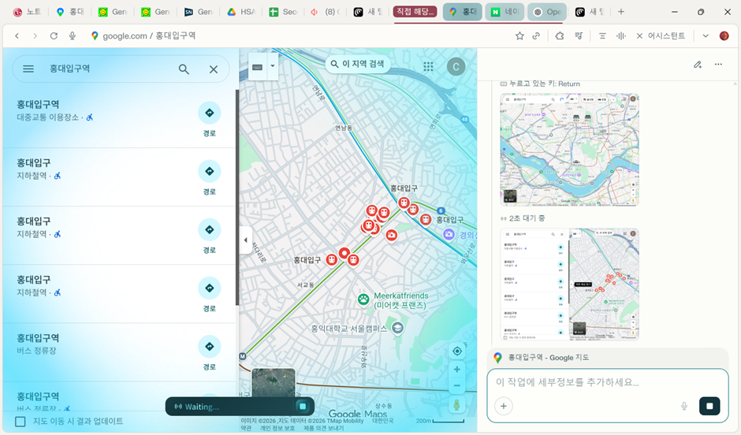Switch to the Seo spreadsheet tab
This screenshot has height=435, width=741.
coord(284,12)
